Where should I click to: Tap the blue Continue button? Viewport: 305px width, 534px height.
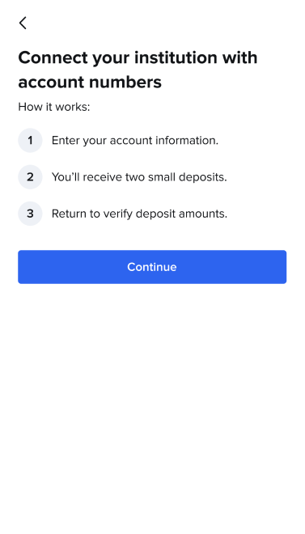click(x=152, y=267)
